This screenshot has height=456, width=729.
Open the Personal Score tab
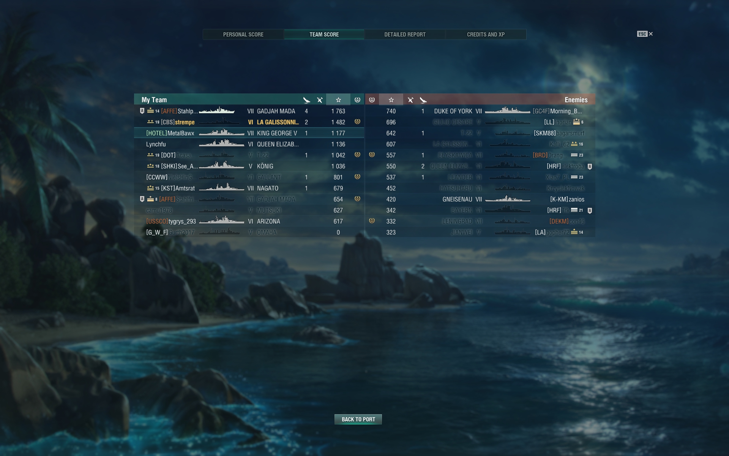point(243,35)
